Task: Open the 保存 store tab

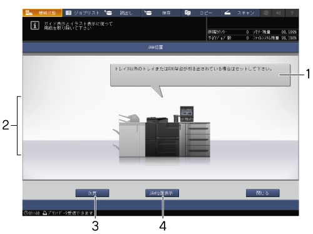Action: tap(161, 13)
